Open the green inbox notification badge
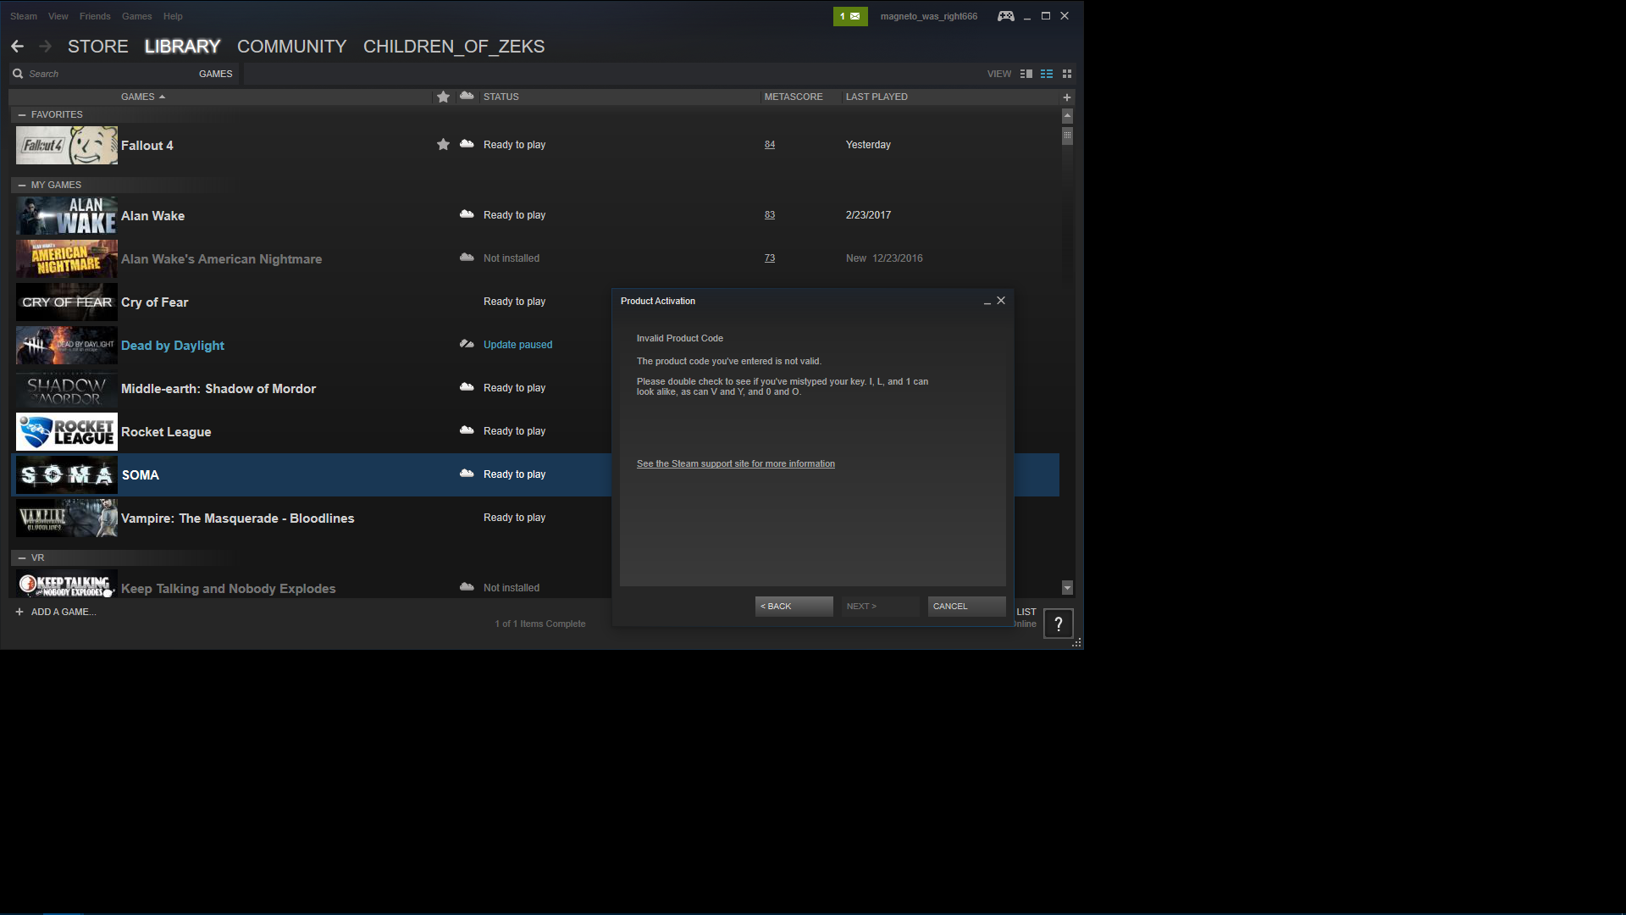1626x915 pixels. [850, 16]
